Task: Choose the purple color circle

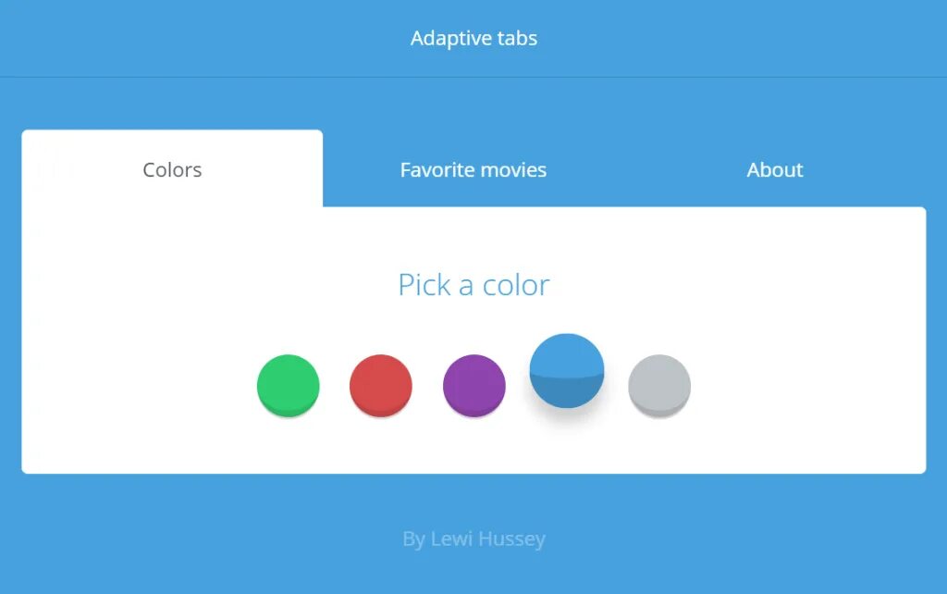Action: click(x=474, y=385)
